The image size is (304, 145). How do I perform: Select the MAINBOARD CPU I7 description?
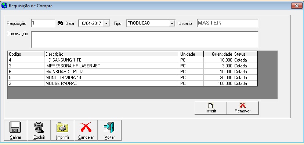pyautogui.click(x=112, y=72)
